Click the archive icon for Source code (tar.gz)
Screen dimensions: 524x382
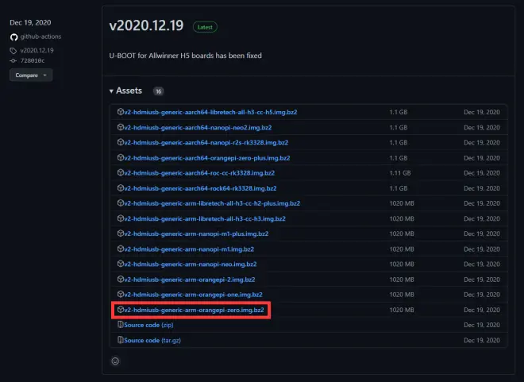point(121,340)
